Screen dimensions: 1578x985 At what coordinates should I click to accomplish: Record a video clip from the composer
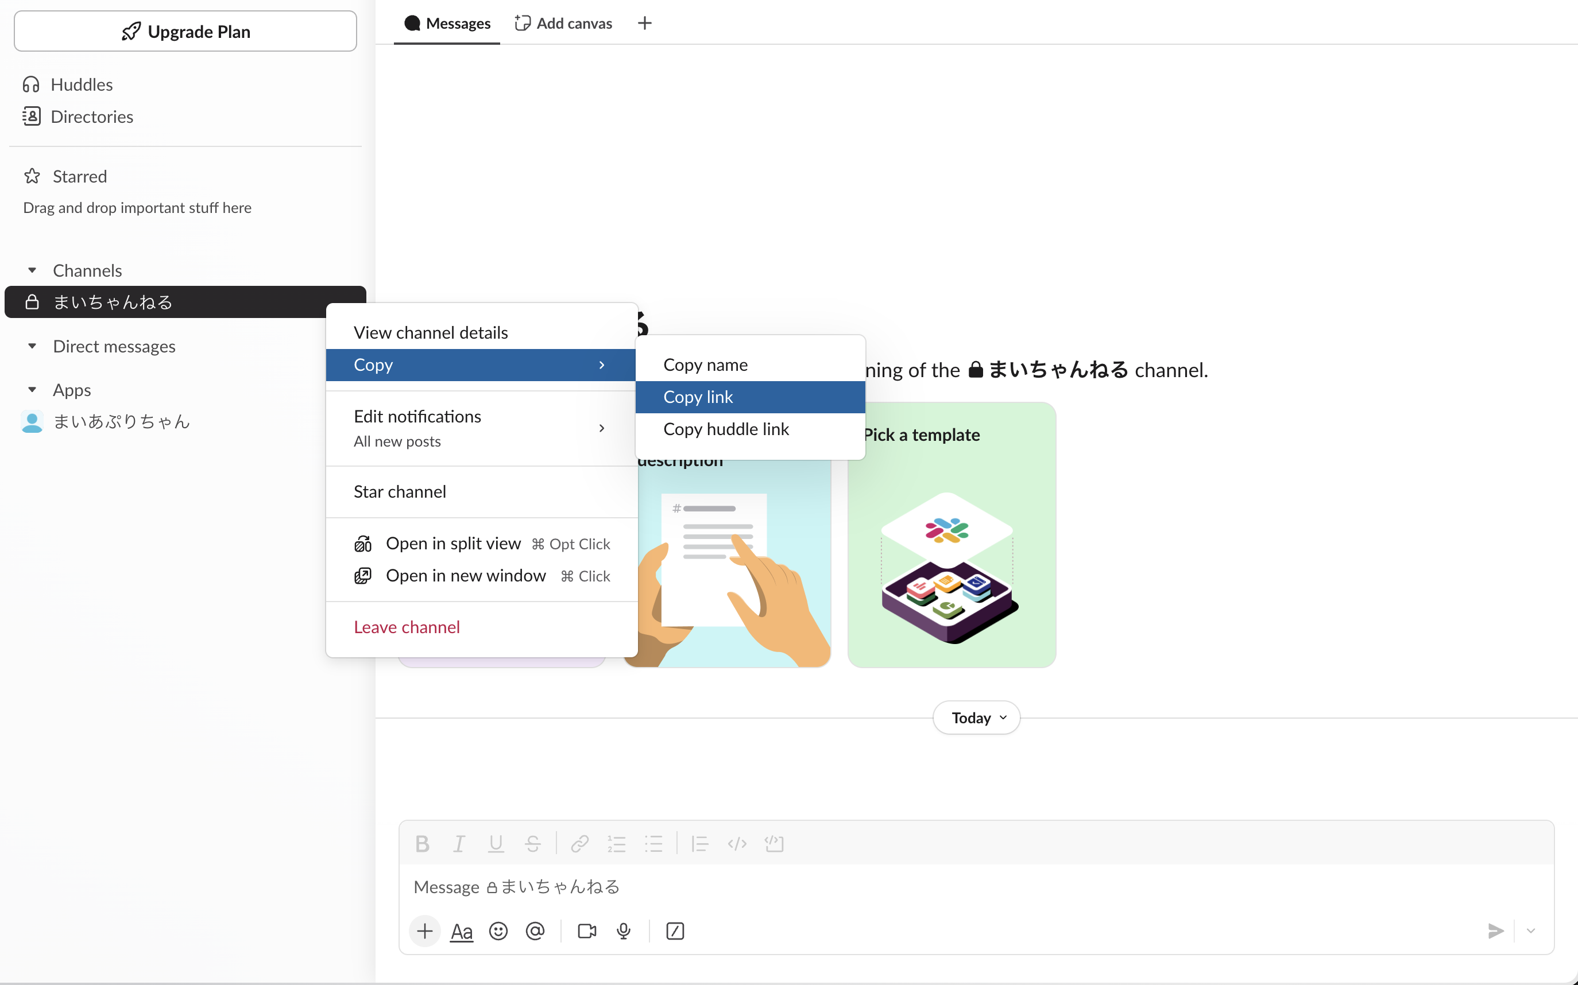pyautogui.click(x=586, y=931)
